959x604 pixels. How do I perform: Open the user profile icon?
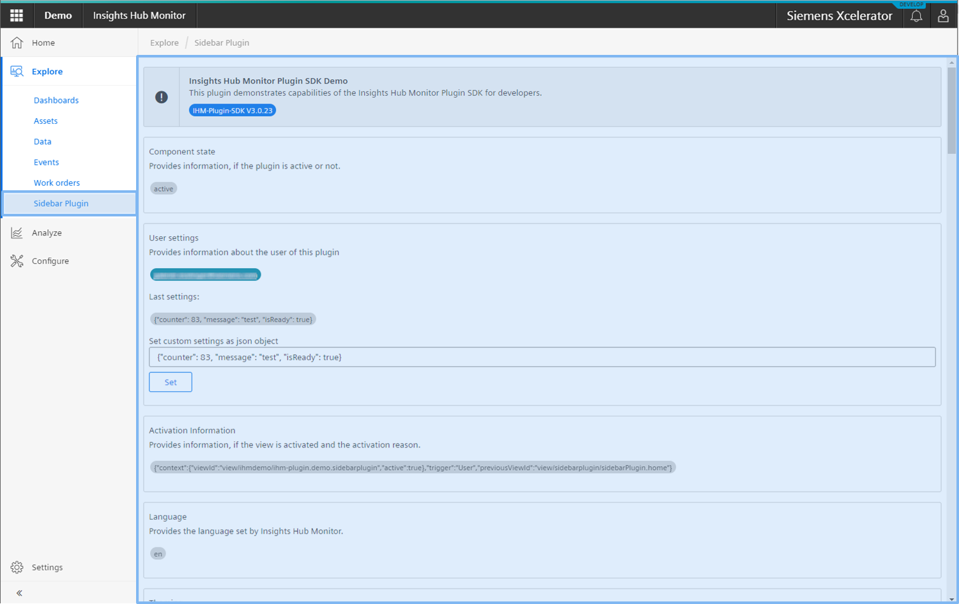click(943, 16)
